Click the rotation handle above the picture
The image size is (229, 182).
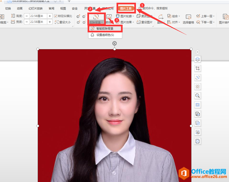point(115,43)
